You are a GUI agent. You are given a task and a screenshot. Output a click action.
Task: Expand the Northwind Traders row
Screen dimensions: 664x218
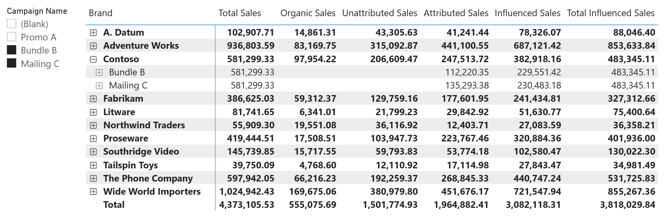(x=93, y=125)
